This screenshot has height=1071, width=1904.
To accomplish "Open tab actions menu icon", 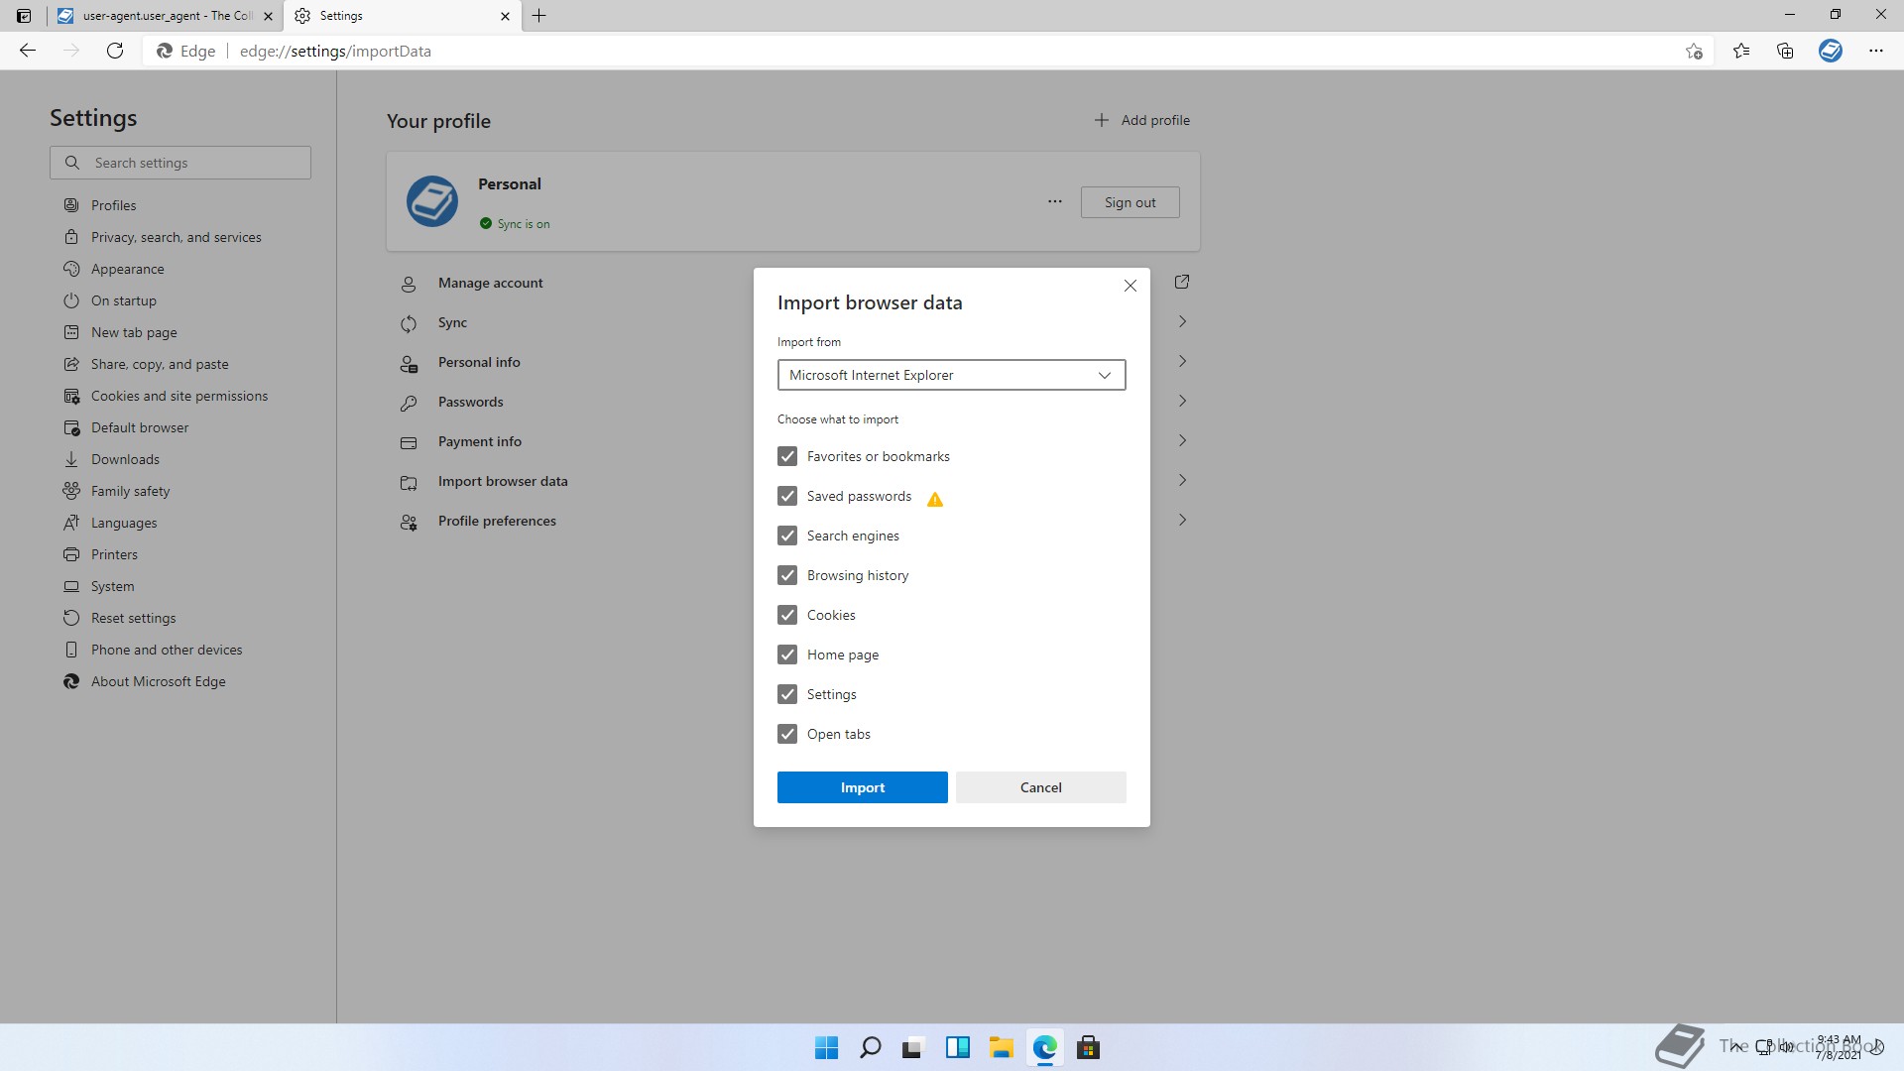I will click(x=24, y=16).
